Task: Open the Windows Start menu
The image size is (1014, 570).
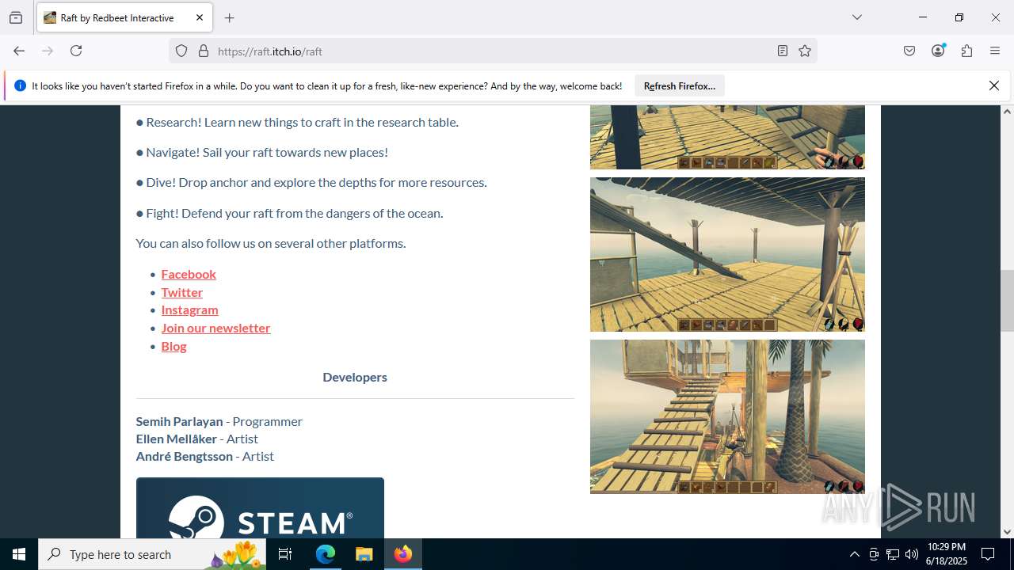Action: coord(19,554)
